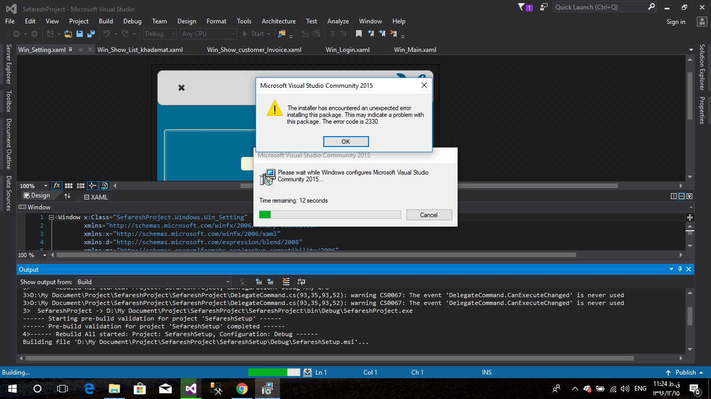Go to the next bookmark icon
The width and height of the screenshot is (711, 399).
382,34
